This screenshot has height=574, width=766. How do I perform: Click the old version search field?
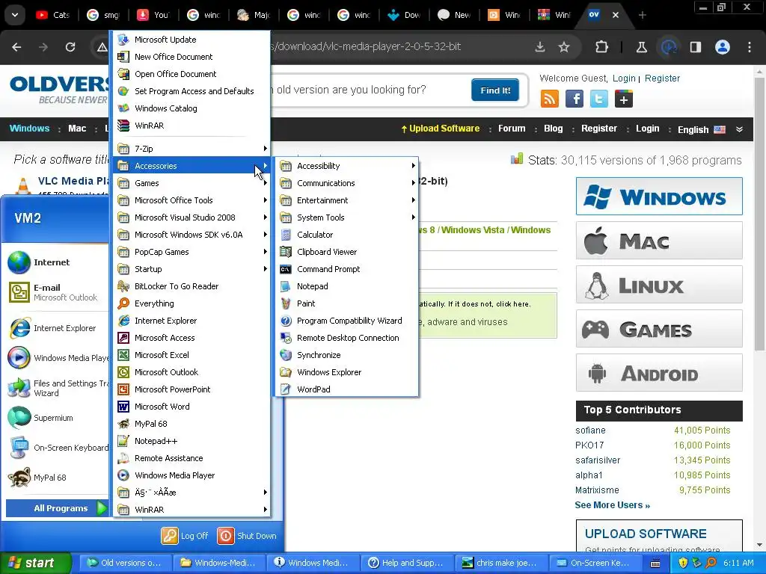coord(369,90)
